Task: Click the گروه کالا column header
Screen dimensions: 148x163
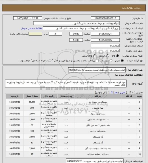Action: 49,96
